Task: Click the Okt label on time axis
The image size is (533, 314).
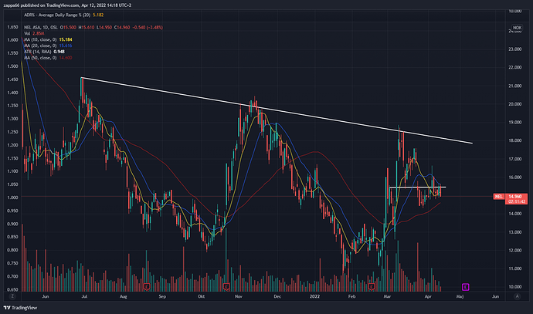Action: tap(202, 296)
